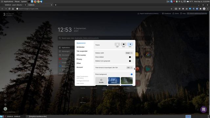This screenshot has width=210, height=118.
Task: Click the Share button at page top
Action: (x=176, y=13)
